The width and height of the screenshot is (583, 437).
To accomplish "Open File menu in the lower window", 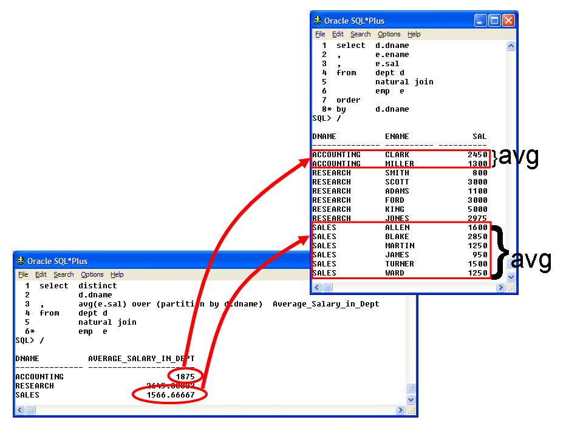I will [23, 275].
